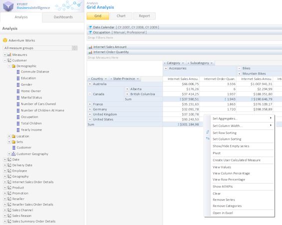Click the $301.184,98 sum cell
Viewport: 282px width, 225px height.
click(x=183, y=124)
